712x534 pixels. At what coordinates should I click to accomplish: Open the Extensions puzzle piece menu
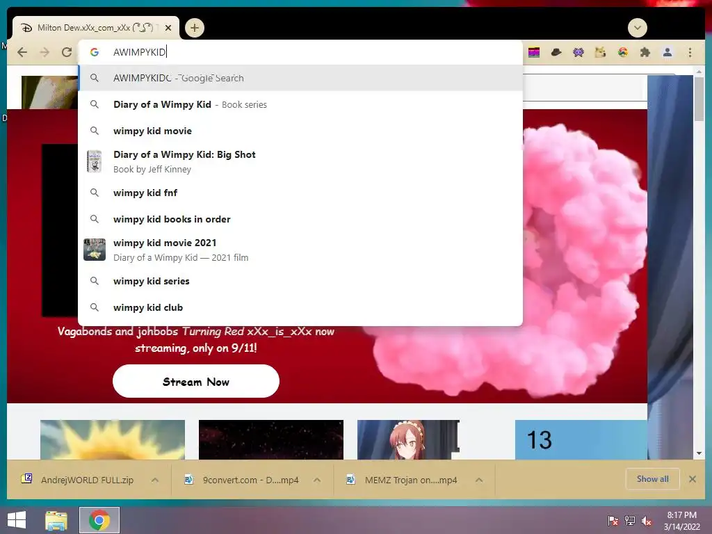[x=645, y=53]
